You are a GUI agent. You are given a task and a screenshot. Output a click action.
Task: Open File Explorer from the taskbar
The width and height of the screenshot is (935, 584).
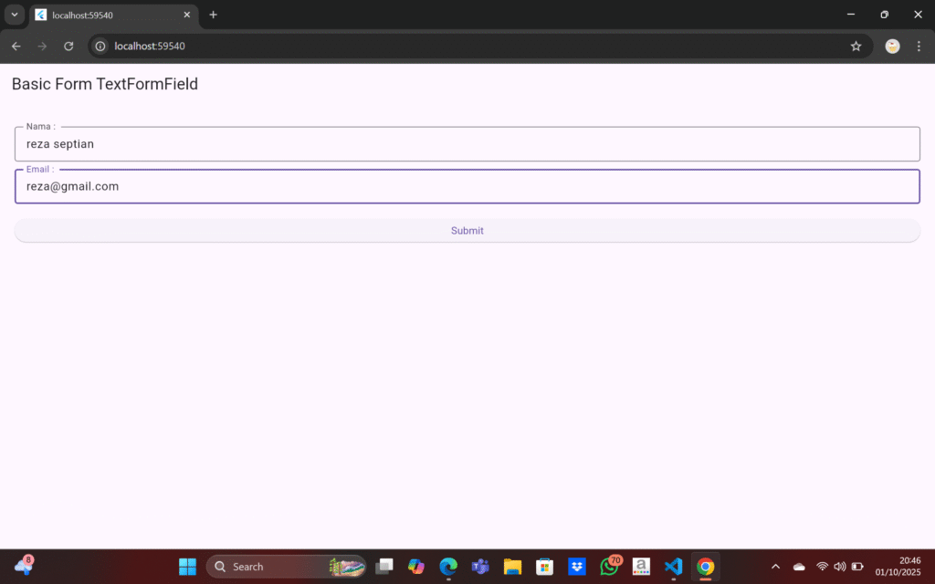coord(512,567)
